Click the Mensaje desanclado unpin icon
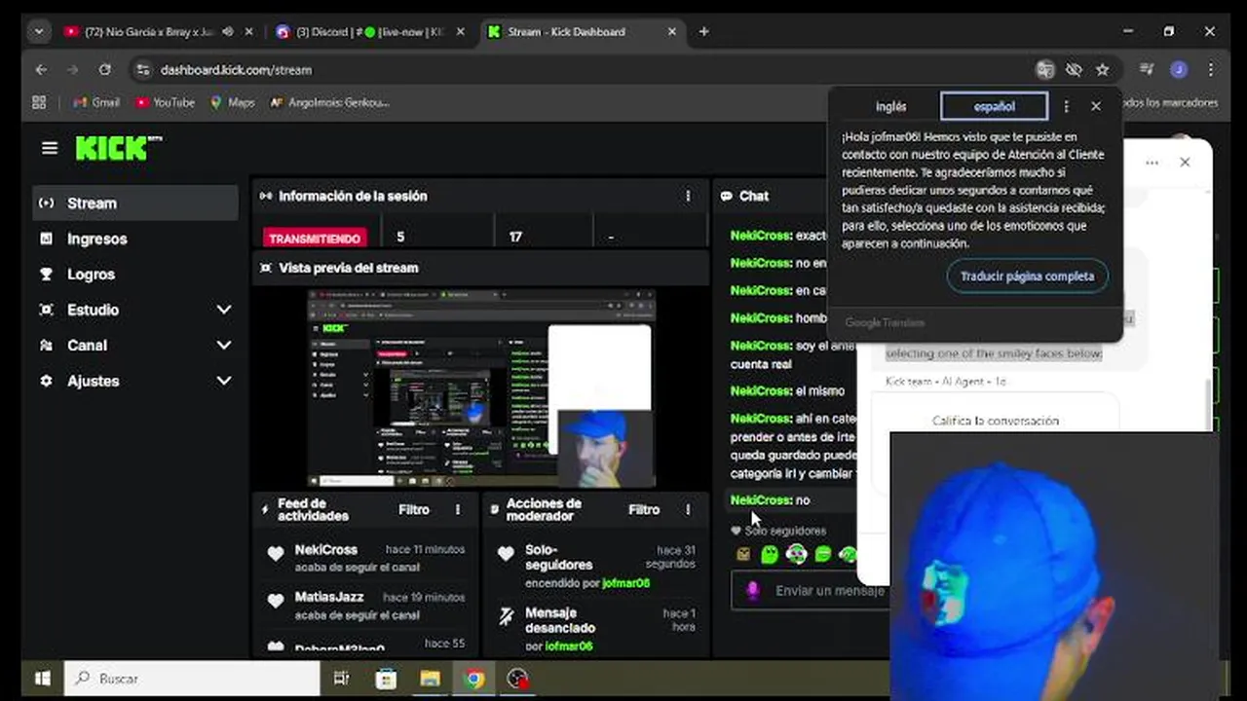Viewport: 1247px width, 701px height. click(506, 615)
